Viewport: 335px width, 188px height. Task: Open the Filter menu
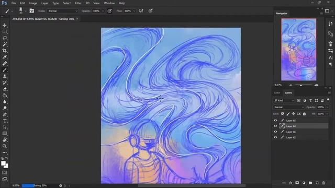pyautogui.click(x=78, y=3)
